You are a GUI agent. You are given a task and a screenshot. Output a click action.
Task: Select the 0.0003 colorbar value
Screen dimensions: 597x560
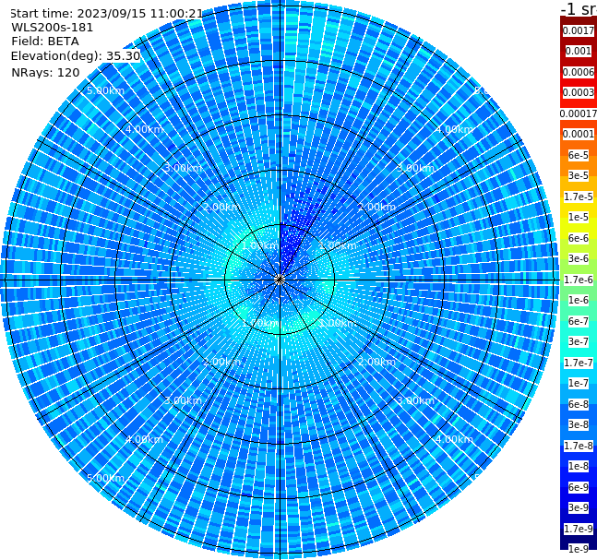[579, 92]
